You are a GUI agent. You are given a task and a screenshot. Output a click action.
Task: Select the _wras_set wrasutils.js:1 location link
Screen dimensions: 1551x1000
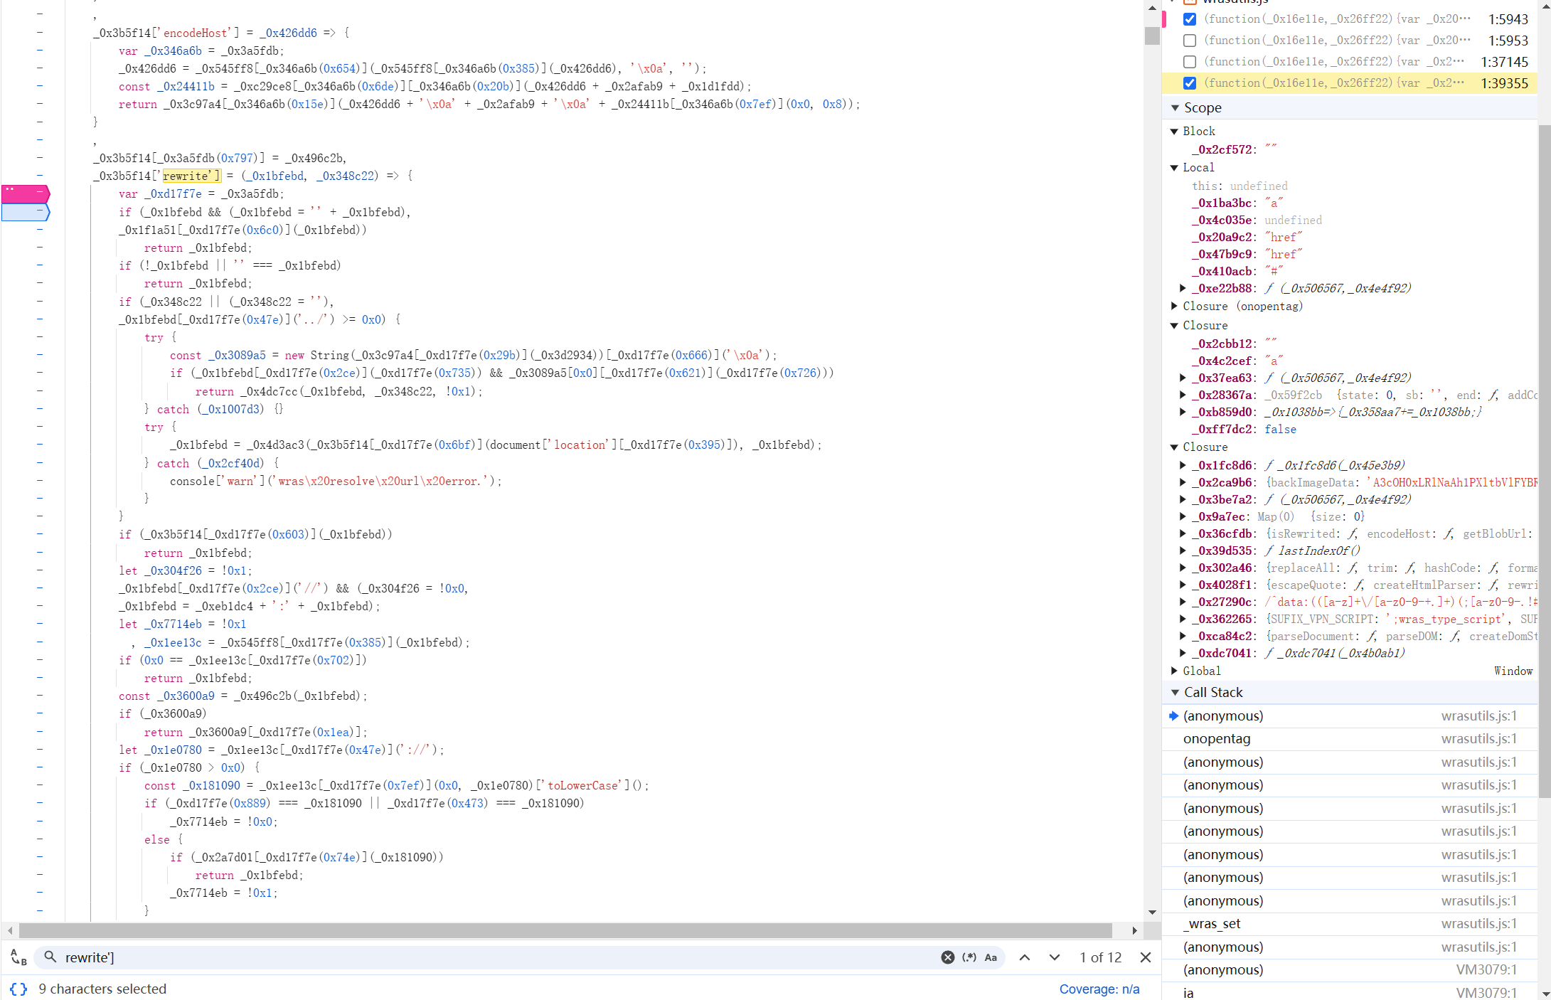[x=1478, y=924]
